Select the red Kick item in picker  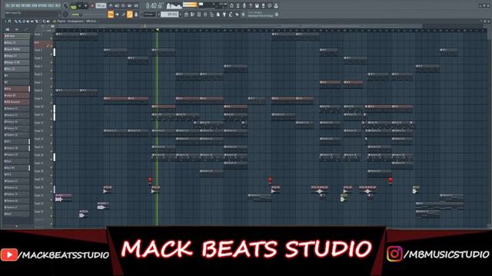(17, 89)
